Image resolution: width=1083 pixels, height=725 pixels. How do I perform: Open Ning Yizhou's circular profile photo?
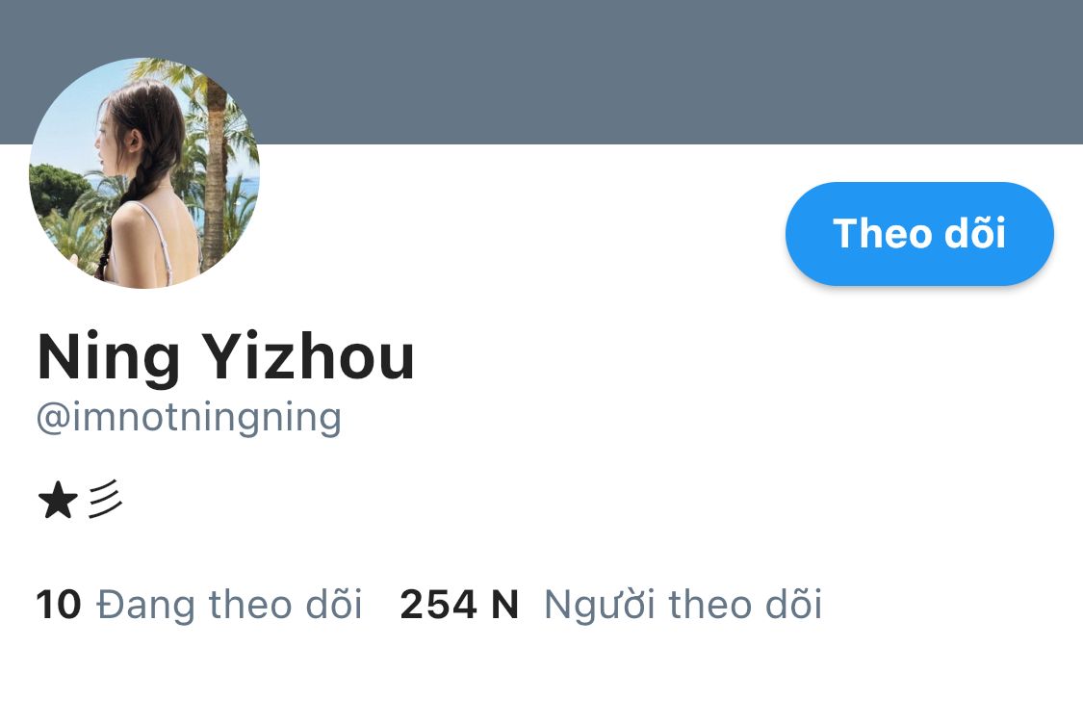coord(143,172)
